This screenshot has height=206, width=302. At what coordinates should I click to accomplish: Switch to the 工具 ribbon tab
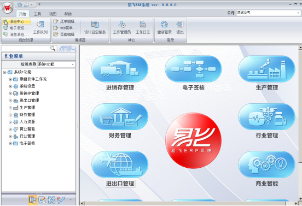38,14
